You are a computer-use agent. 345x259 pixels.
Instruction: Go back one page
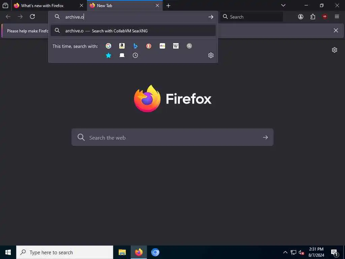[8, 17]
